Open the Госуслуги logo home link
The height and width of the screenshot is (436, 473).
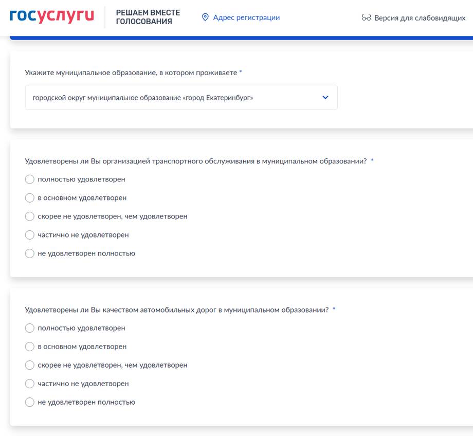click(52, 16)
